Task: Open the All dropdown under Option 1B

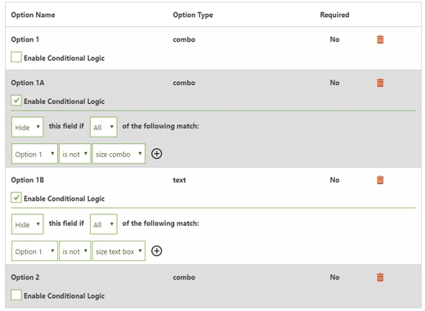Action: pyautogui.click(x=104, y=224)
